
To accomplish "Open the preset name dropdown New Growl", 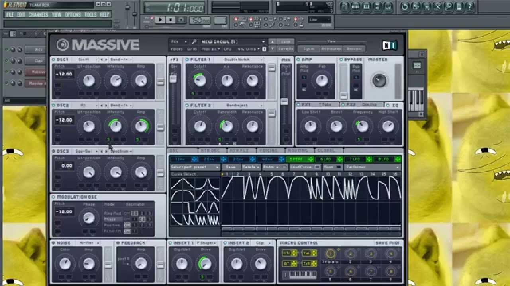I will pyautogui.click(x=233, y=41).
